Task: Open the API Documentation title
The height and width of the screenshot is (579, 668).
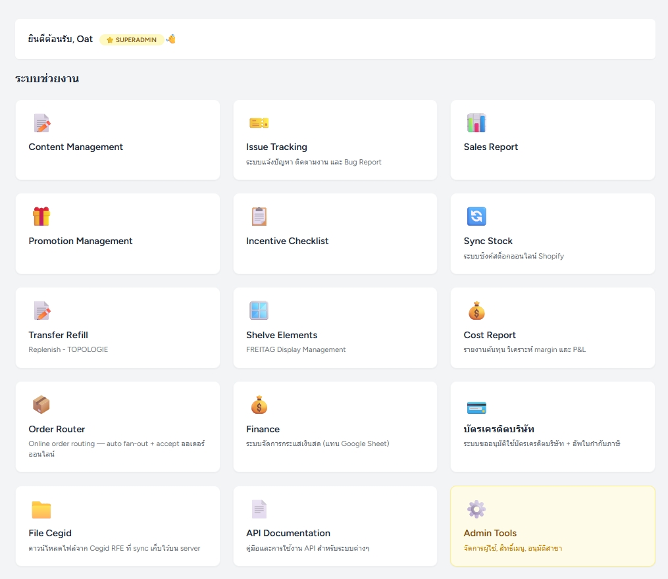Action: point(288,534)
